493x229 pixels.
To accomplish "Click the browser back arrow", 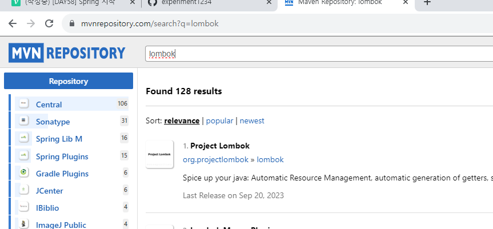I will tap(12, 23).
